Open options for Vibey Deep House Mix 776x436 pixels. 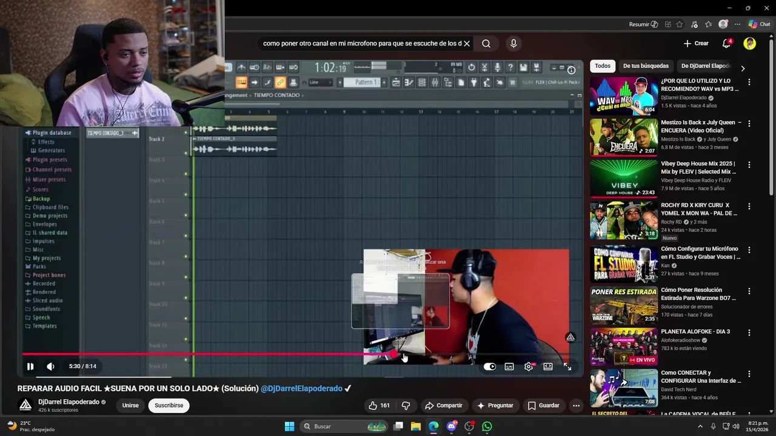click(749, 165)
